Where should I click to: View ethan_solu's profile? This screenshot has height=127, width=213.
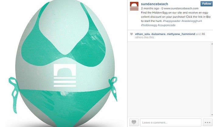(142, 34)
